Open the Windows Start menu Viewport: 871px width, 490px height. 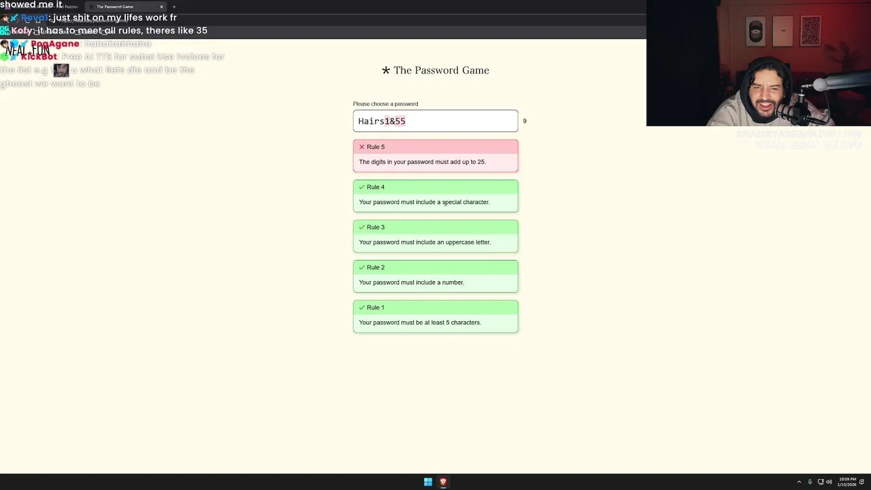tap(428, 482)
